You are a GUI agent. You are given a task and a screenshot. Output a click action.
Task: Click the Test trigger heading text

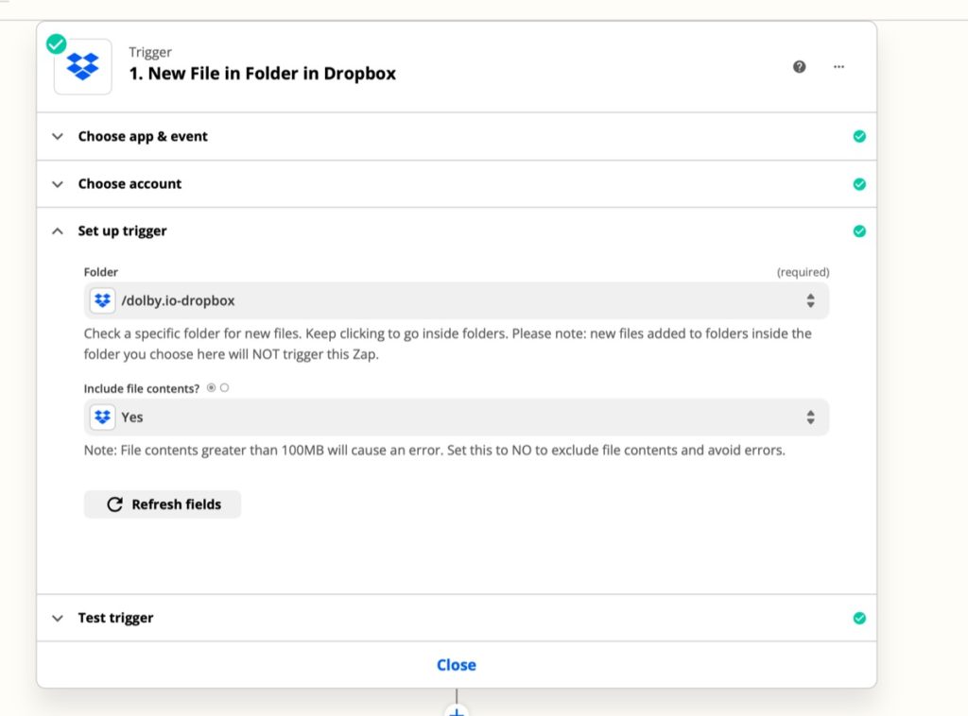click(x=115, y=618)
